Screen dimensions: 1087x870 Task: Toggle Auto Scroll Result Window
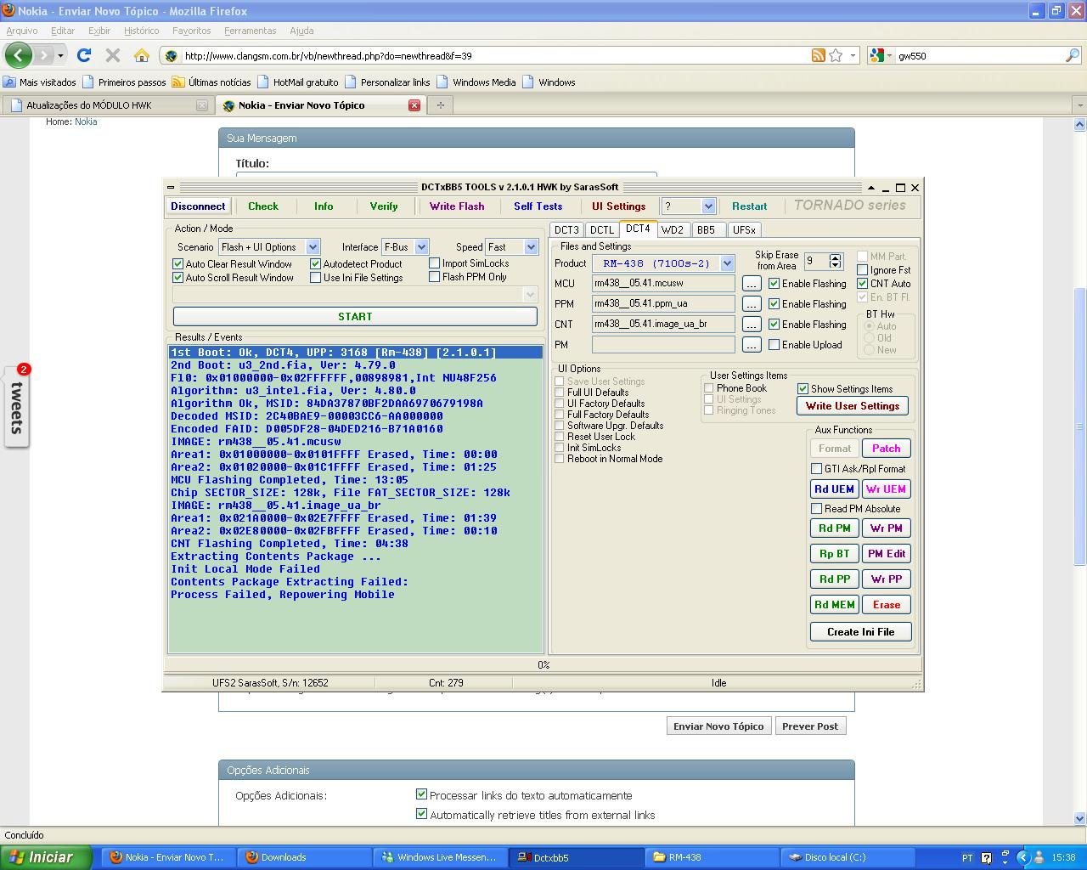(x=178, y=278)
